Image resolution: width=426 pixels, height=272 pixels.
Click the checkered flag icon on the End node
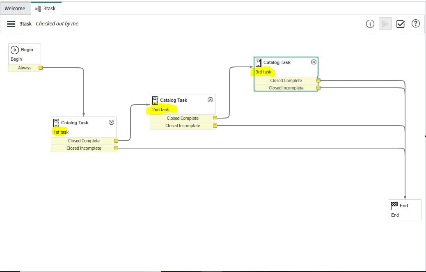pos(395,205)
